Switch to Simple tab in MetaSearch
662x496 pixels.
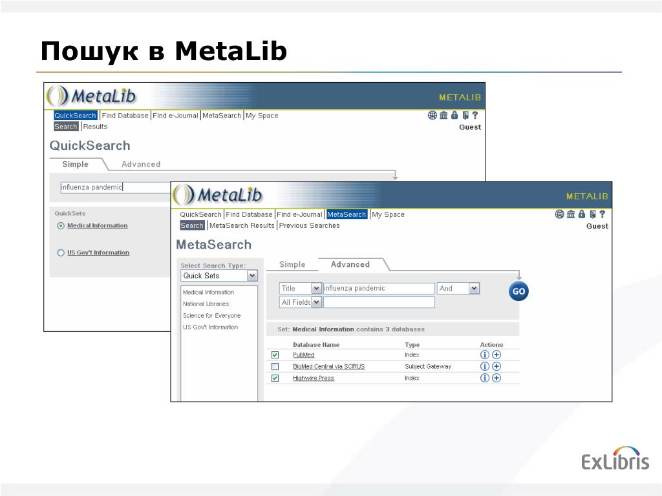tap(292, 264)
